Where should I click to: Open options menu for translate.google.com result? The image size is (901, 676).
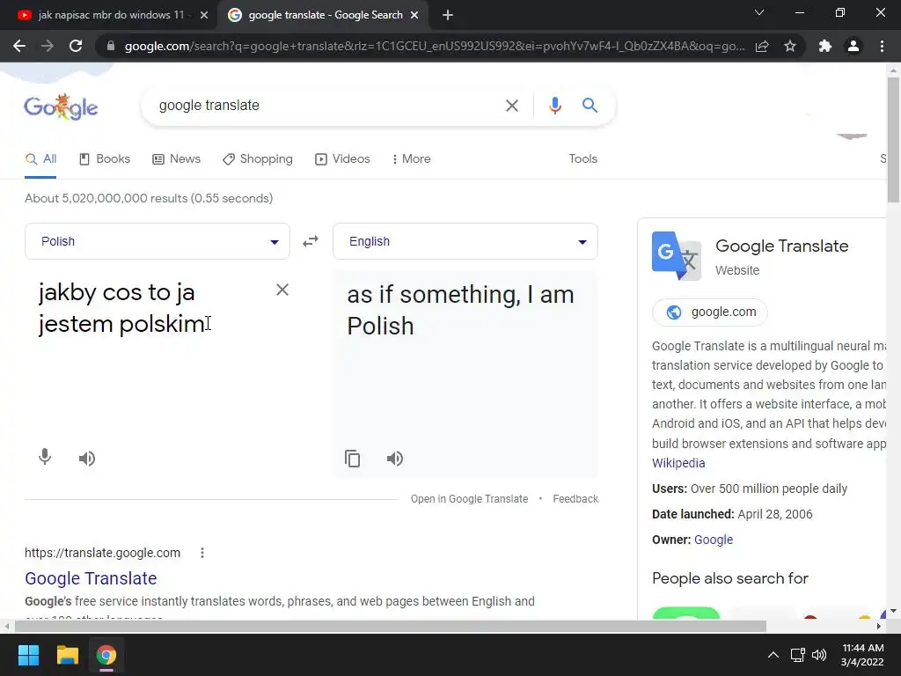pyautogui.click(x=202, y=553)
